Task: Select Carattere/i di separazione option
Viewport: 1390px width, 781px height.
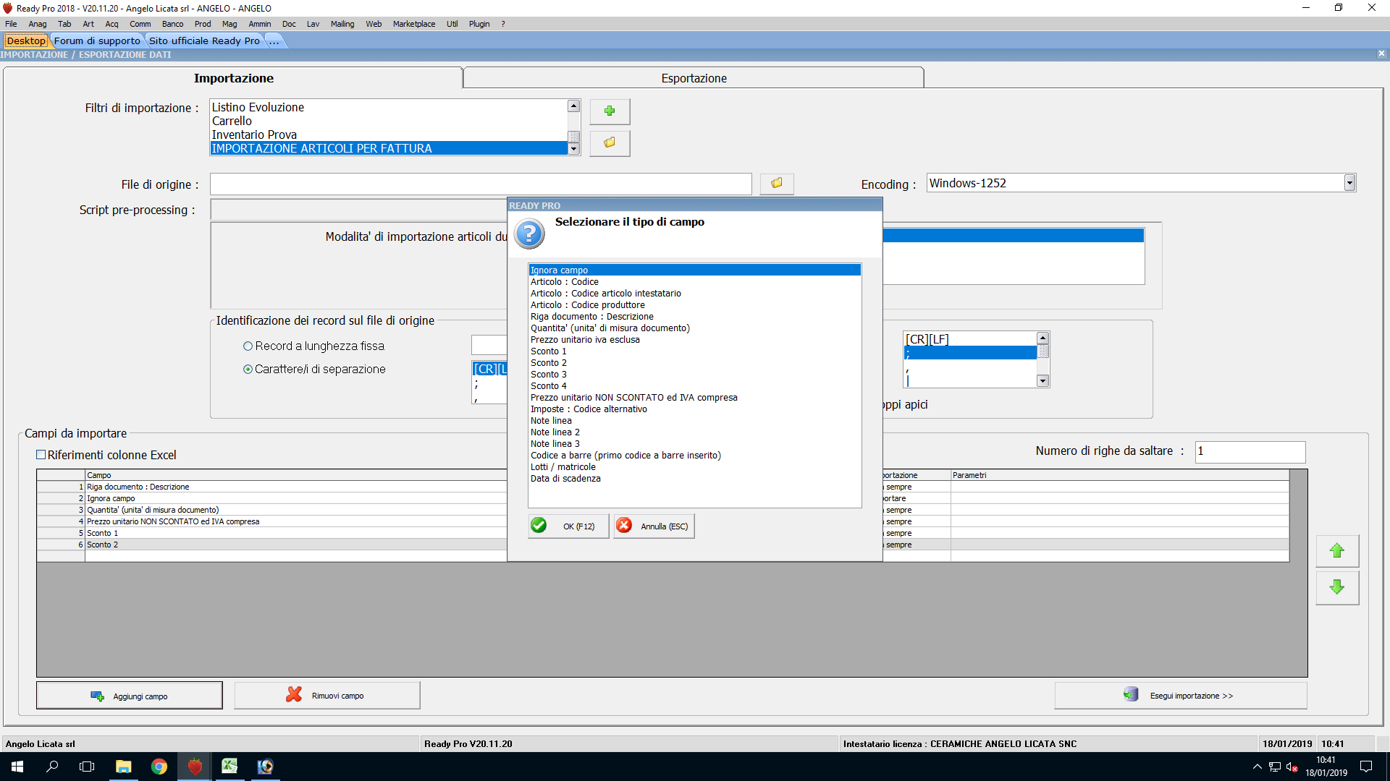Action: click(x=248, y=370)
